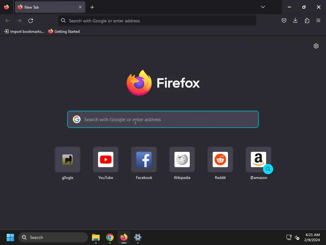Open a new tab with plus button
This screenshot has width=326, height=245.
pos(92,7)
